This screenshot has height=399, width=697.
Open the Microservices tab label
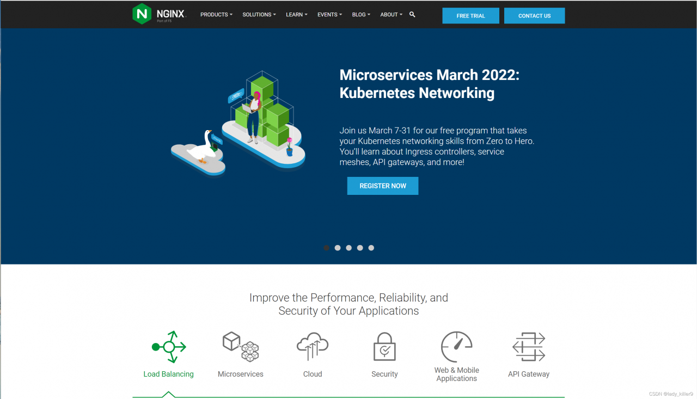click(x=241, y=374)
